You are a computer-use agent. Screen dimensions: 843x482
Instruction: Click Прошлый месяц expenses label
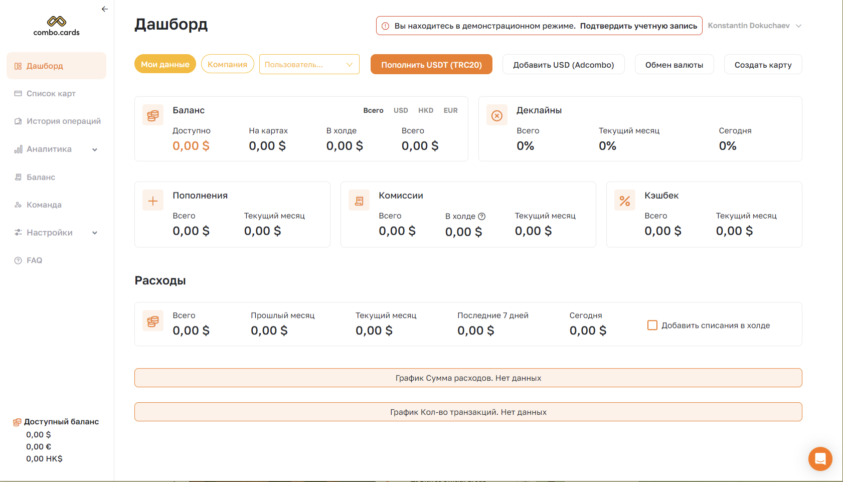[283, 315]
